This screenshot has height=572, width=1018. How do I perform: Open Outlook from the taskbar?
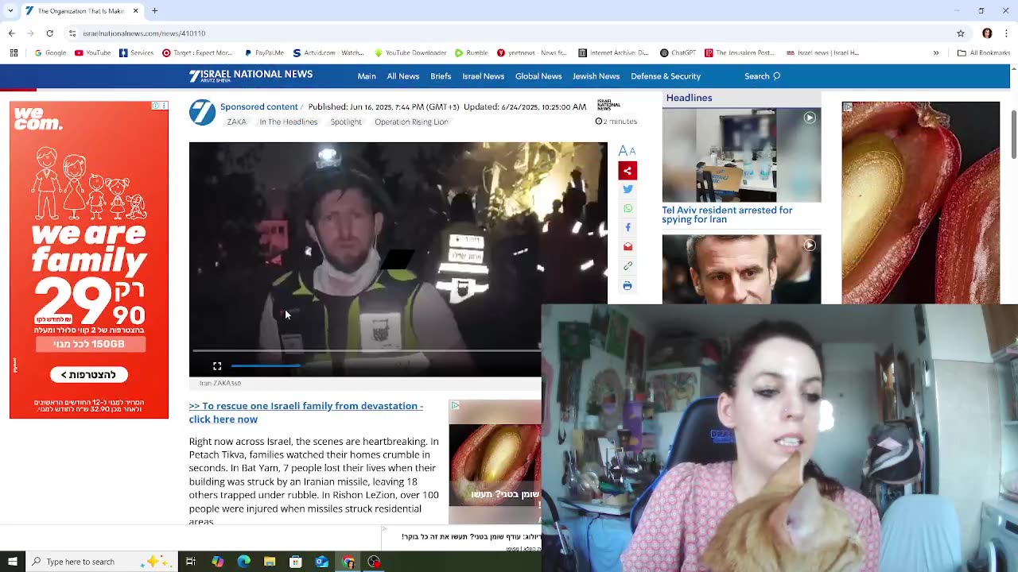coord(321,562)
